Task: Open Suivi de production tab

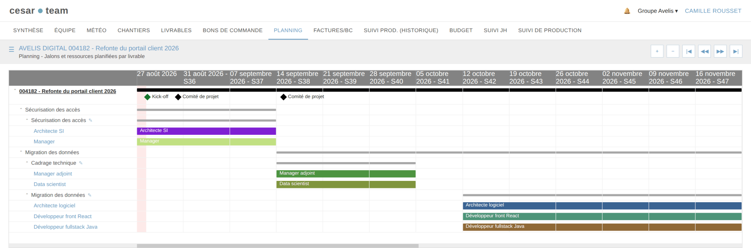Action: tap(549, 30)
